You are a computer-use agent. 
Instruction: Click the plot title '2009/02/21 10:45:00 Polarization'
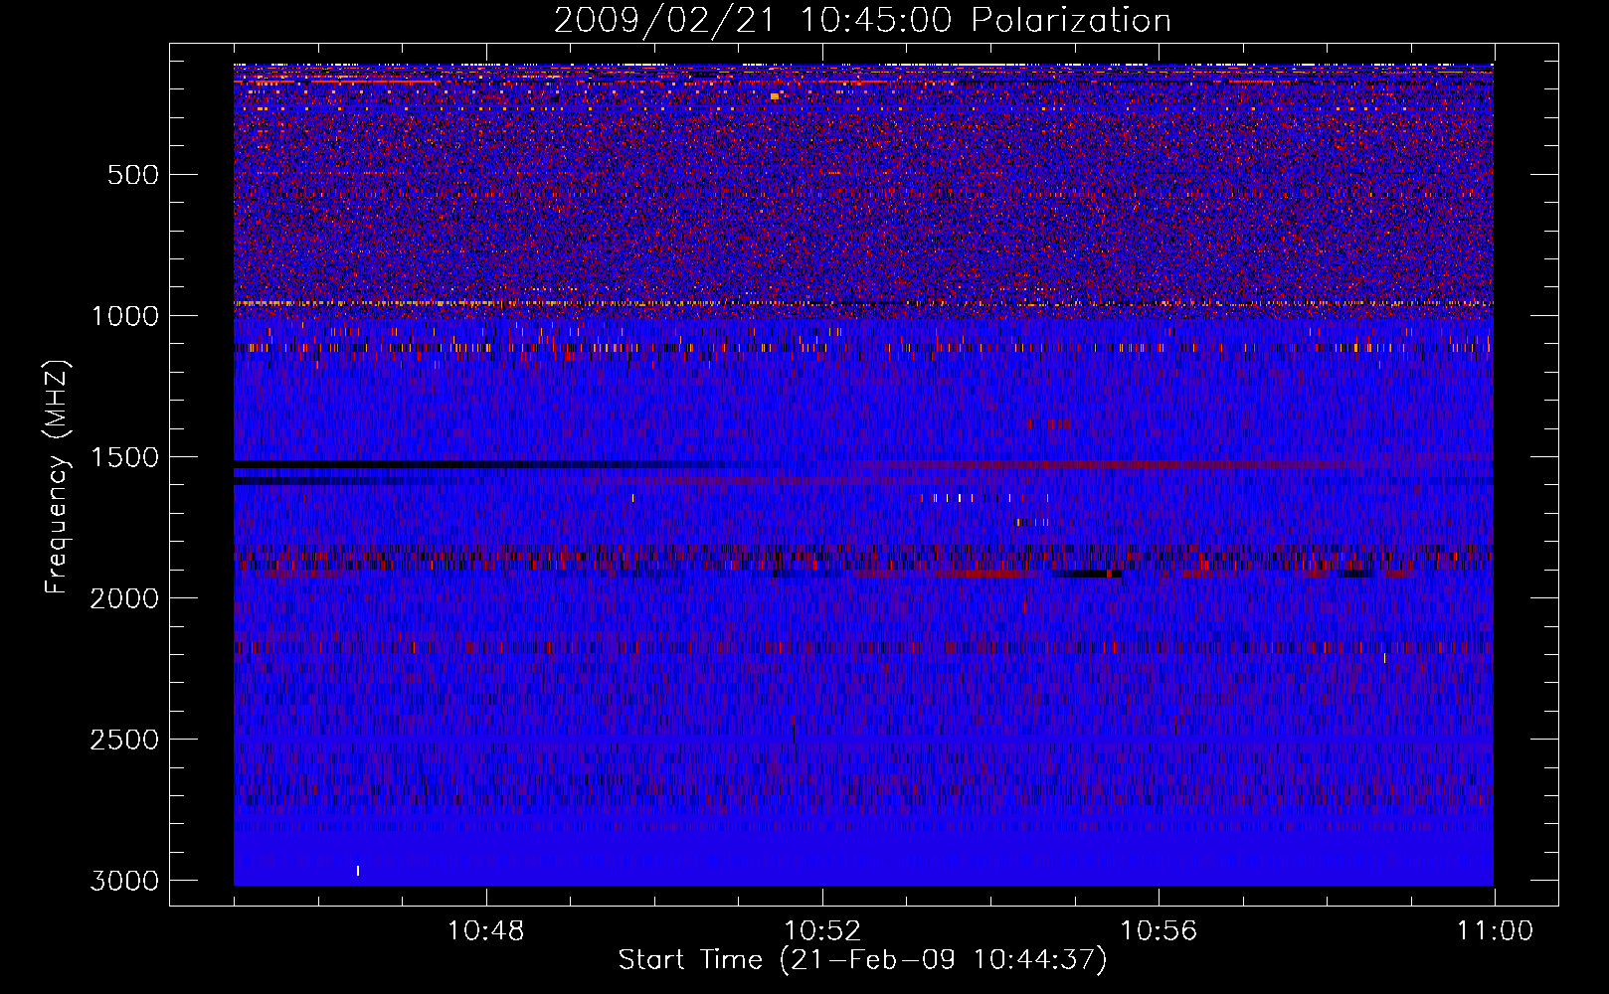(x=862, y=21)
